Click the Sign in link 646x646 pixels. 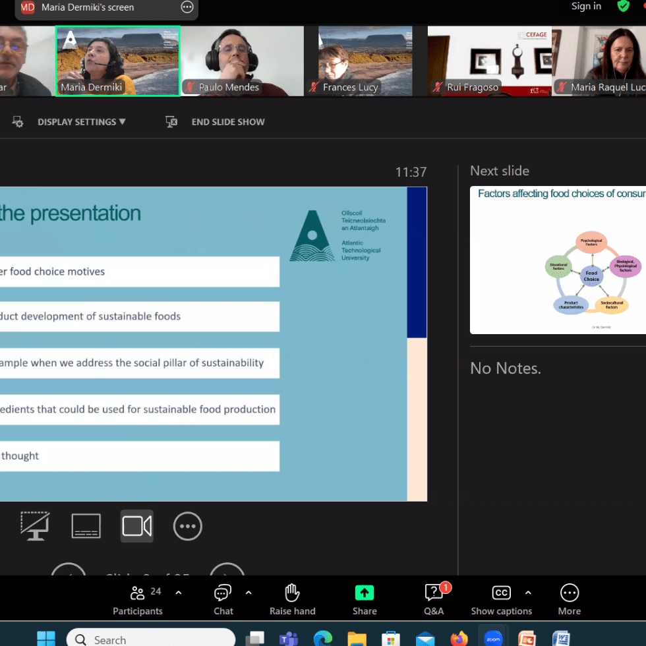tap(586, 7)
